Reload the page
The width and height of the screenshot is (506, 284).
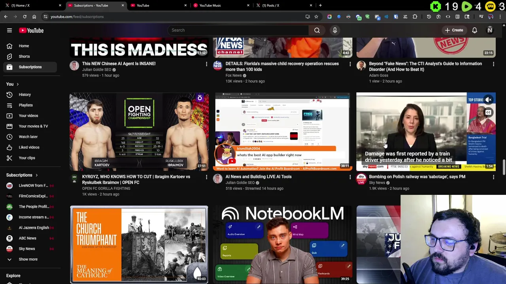coord(25,17)
